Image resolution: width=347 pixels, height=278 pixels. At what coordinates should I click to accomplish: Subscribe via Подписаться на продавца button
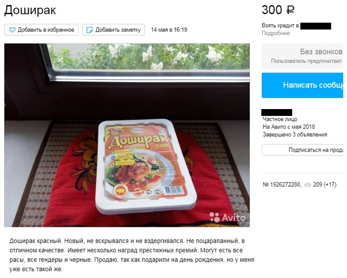[x=302, y=150]
